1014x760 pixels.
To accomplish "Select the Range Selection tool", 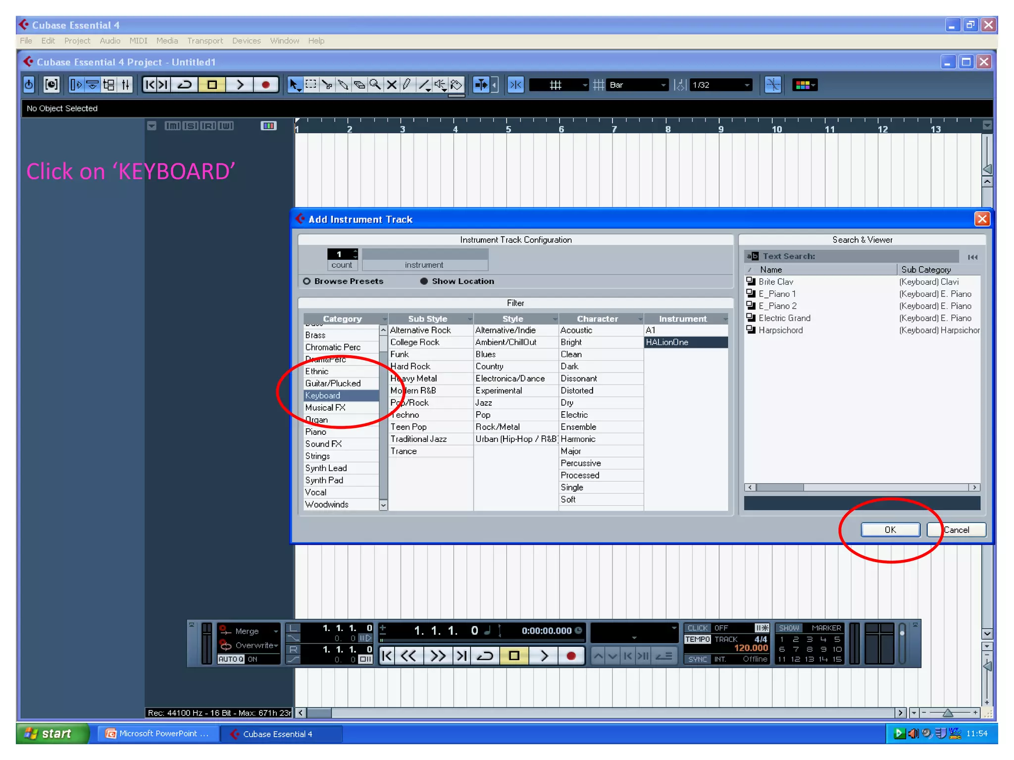I will (x=311, y=85).
